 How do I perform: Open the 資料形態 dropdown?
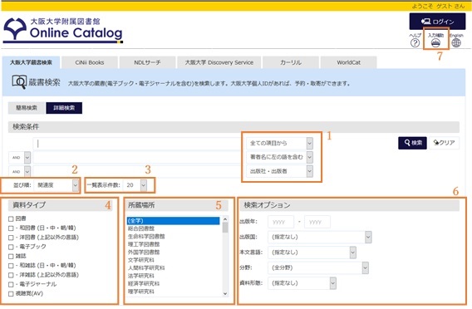[x=302, y=283]
